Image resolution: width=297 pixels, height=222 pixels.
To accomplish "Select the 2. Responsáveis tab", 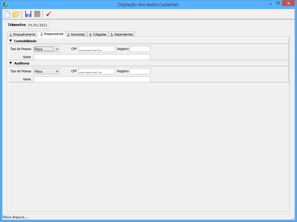I will (x=52, y=34).
